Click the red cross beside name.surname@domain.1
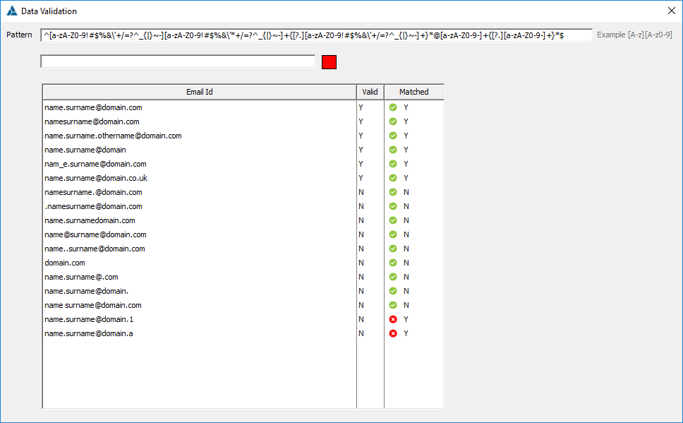Screen dimensions: 683x423 (393, 319)
